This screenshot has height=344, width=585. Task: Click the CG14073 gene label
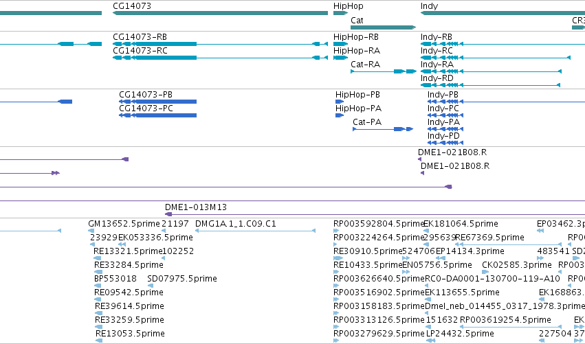[x=132, y=6]
